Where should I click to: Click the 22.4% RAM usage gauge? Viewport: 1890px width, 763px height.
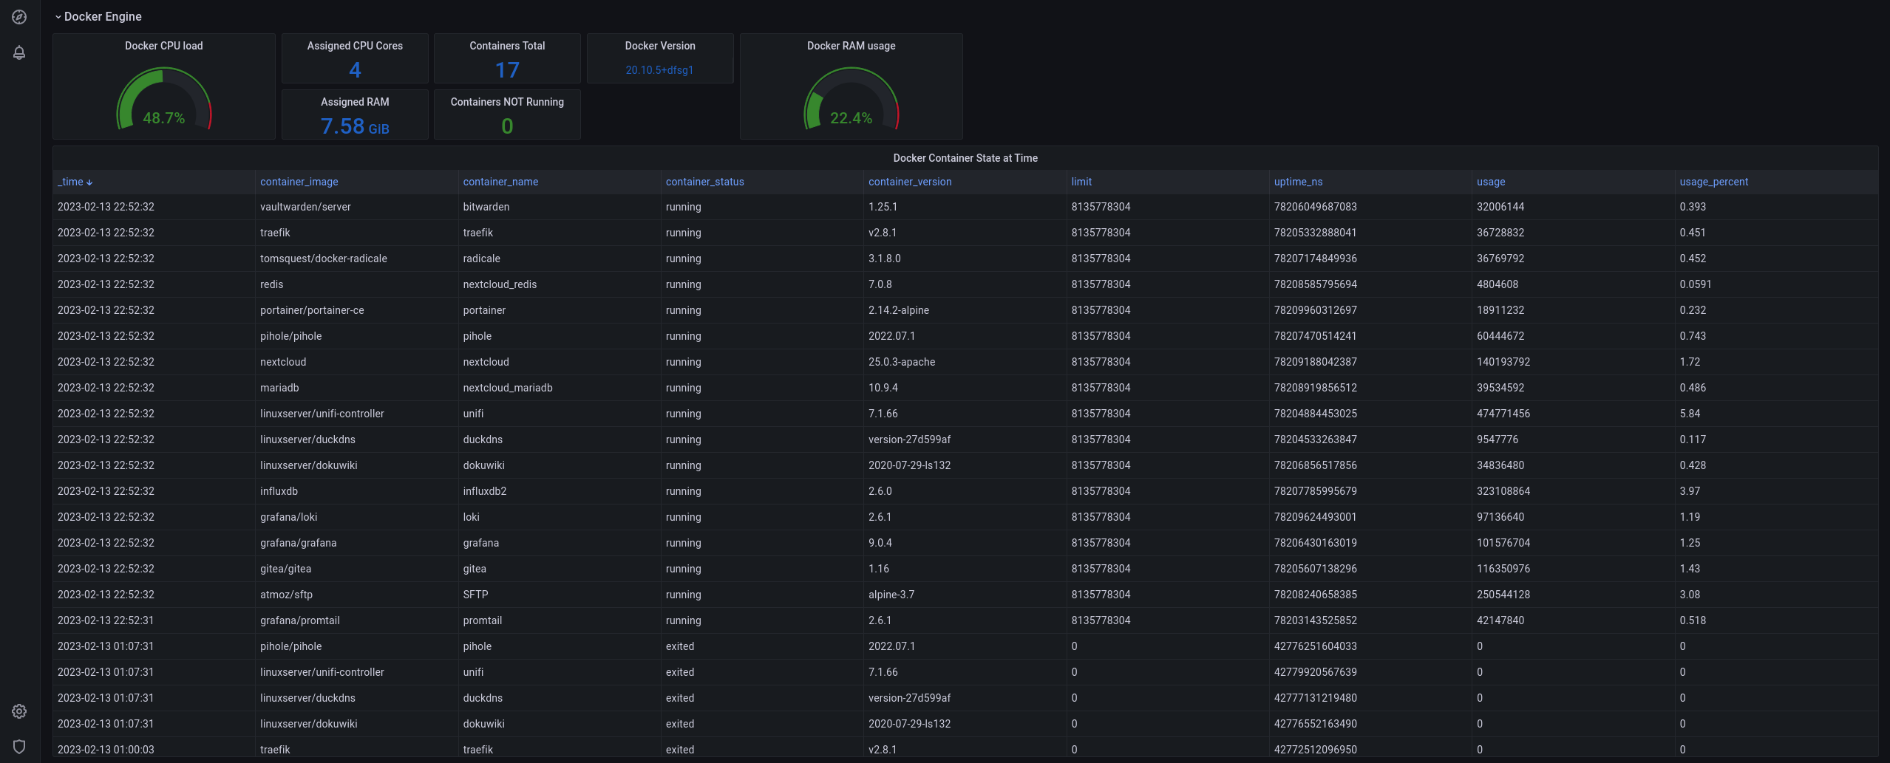[851, 100]
